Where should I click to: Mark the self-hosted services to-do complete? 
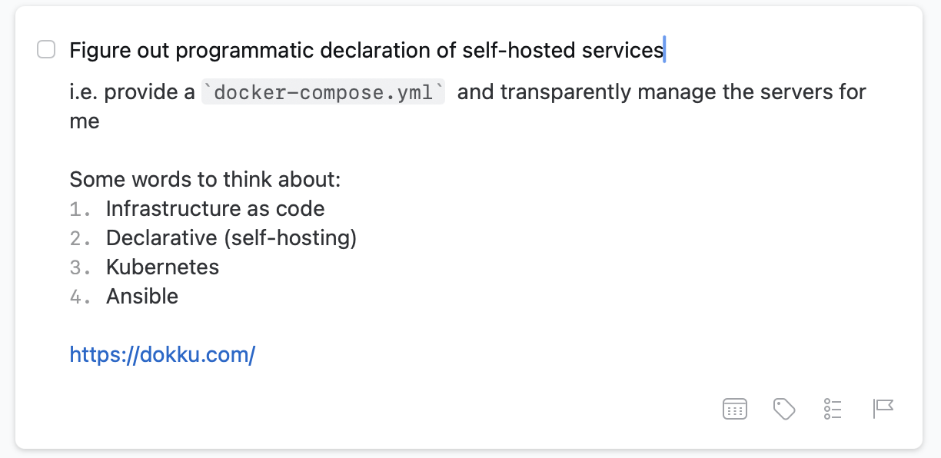pos(47,50)
